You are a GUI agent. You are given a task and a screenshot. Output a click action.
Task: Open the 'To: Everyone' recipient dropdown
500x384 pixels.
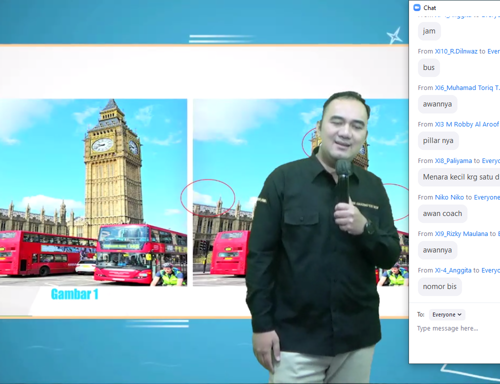[447, 314]
